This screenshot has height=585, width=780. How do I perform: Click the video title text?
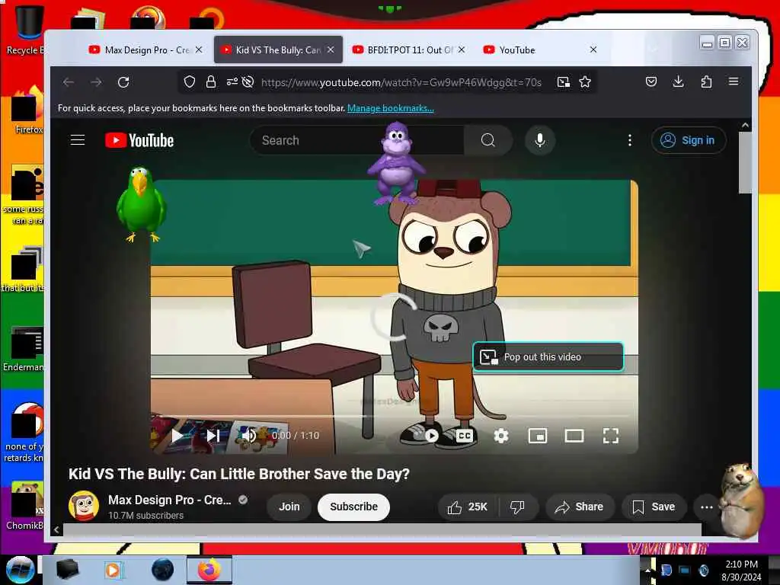tap(238, 474)
